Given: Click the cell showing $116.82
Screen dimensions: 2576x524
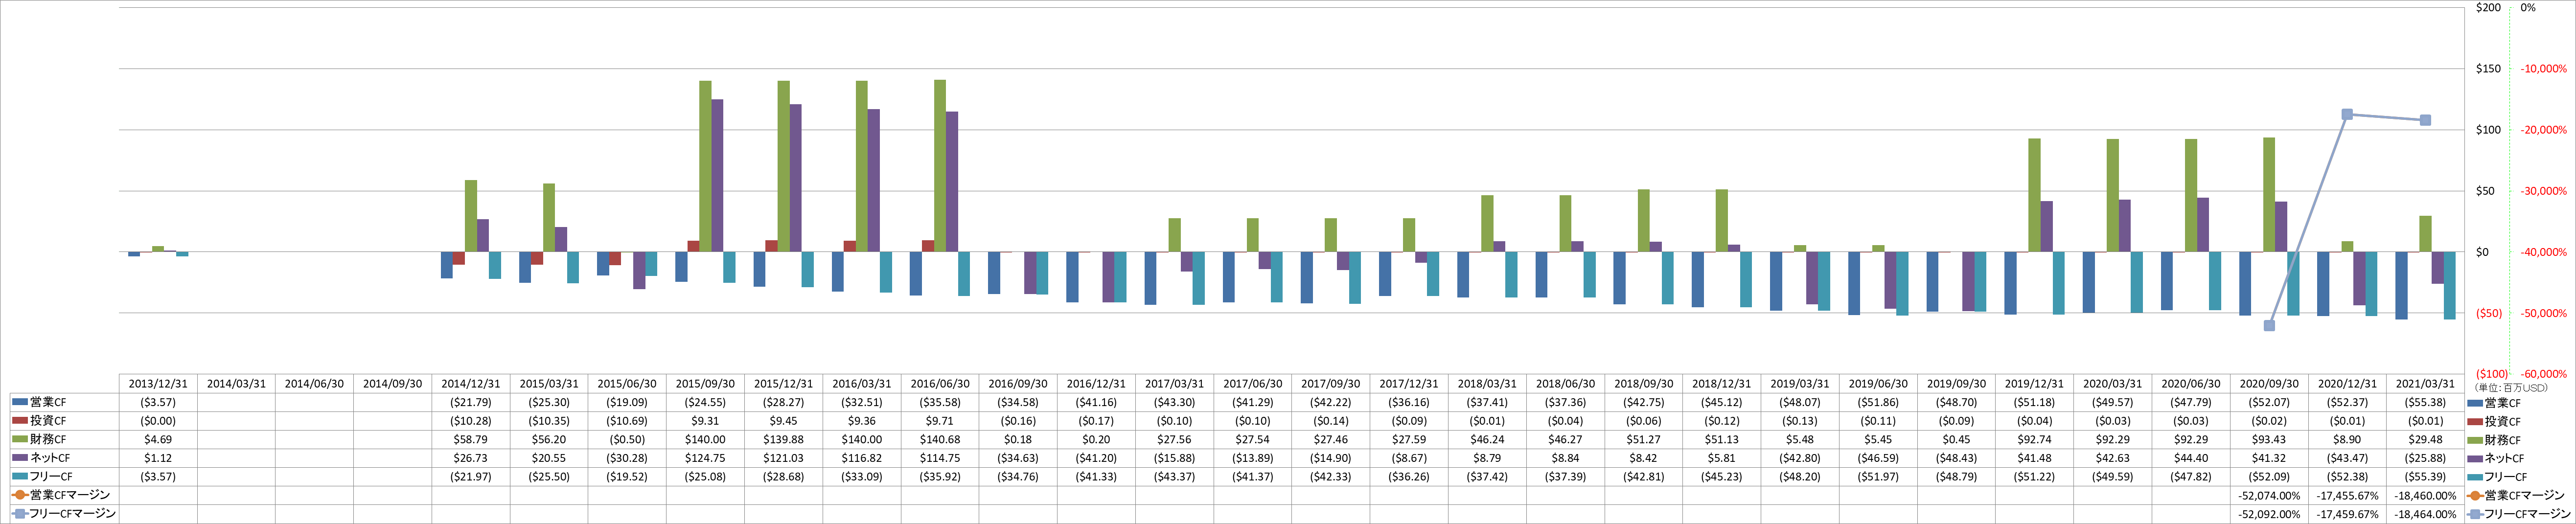Looking at the screenshot, I should click(x=862, y=458).
